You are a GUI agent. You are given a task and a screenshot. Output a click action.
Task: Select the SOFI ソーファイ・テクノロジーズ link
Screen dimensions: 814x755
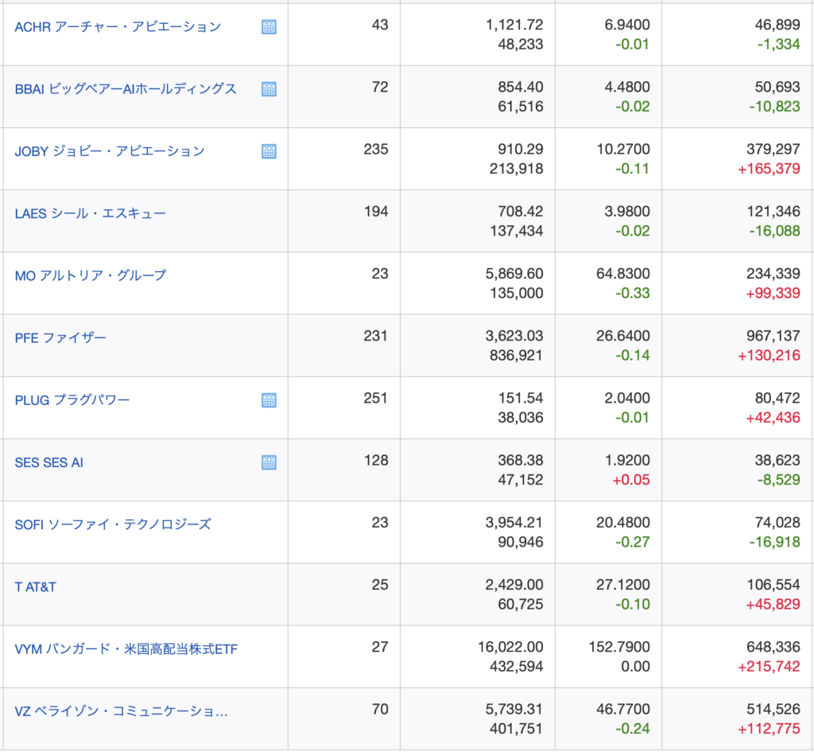113,524
